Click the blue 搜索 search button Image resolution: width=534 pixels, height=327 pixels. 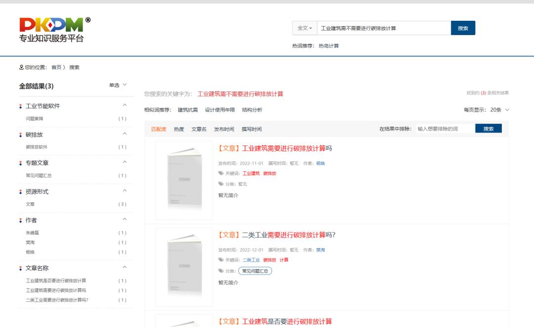tap(463, 28)
